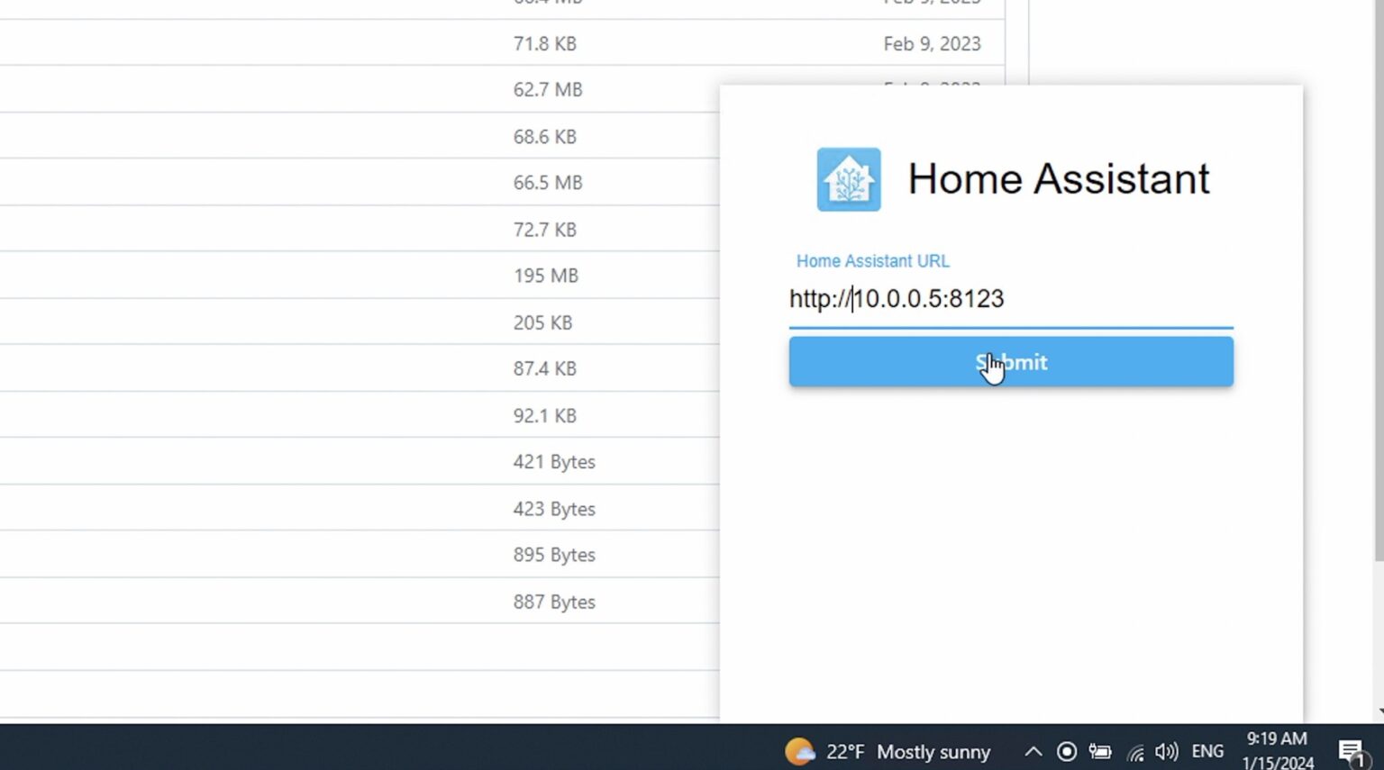Screen dimensions: 1384x770
Task: Click the Feb 9, 2023 date entry
Action: [932, 43]
